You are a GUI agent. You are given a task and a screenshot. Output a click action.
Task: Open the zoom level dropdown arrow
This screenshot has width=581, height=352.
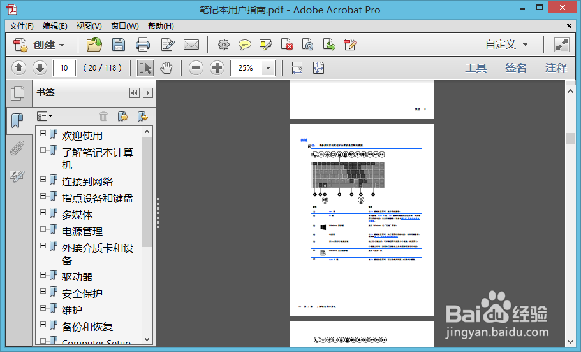(x=268, y=68)
